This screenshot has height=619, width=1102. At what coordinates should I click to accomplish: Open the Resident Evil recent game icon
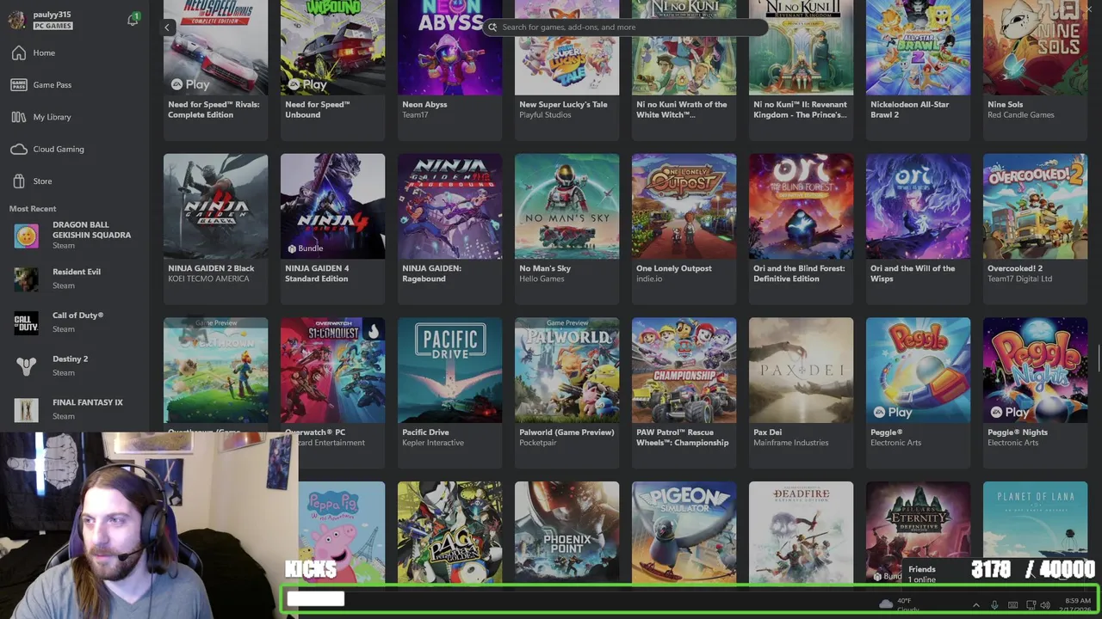(x=27, y=279)
